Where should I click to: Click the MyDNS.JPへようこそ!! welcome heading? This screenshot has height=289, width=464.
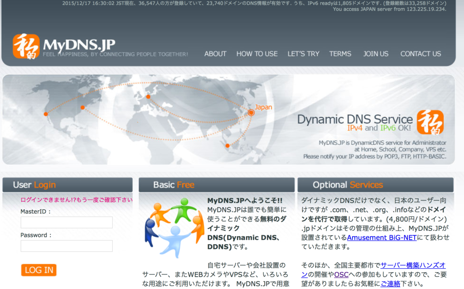point(245,201)
